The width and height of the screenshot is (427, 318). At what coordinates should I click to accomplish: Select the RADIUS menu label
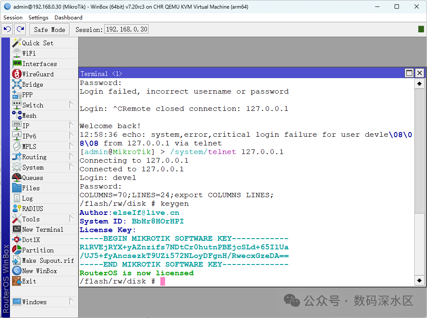(x=33, y=209)
